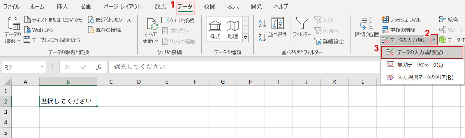Select column B header
Image resolution: width=465 pixels, height=138 pixels.
point(68,82)
